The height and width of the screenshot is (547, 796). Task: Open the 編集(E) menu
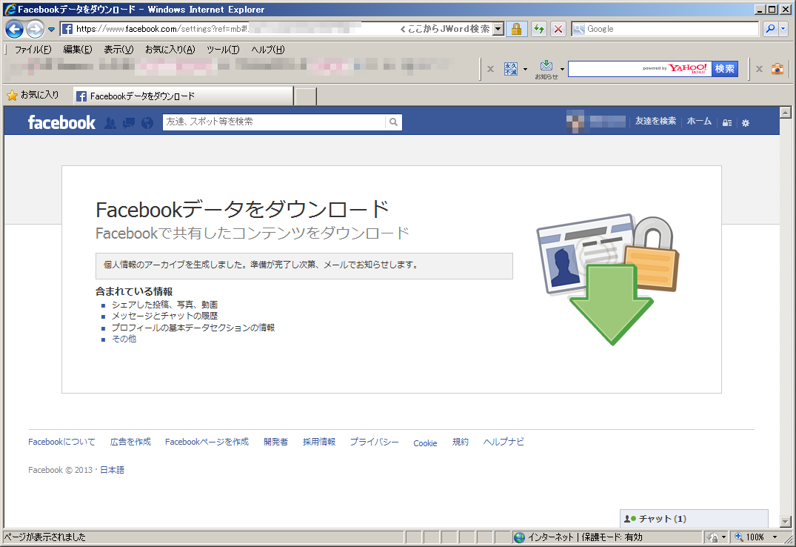[x=78, y=50]
